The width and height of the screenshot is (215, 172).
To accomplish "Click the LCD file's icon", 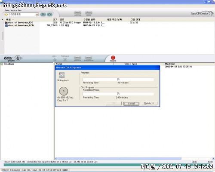I will pyautogui.click(x=6, y=25).
